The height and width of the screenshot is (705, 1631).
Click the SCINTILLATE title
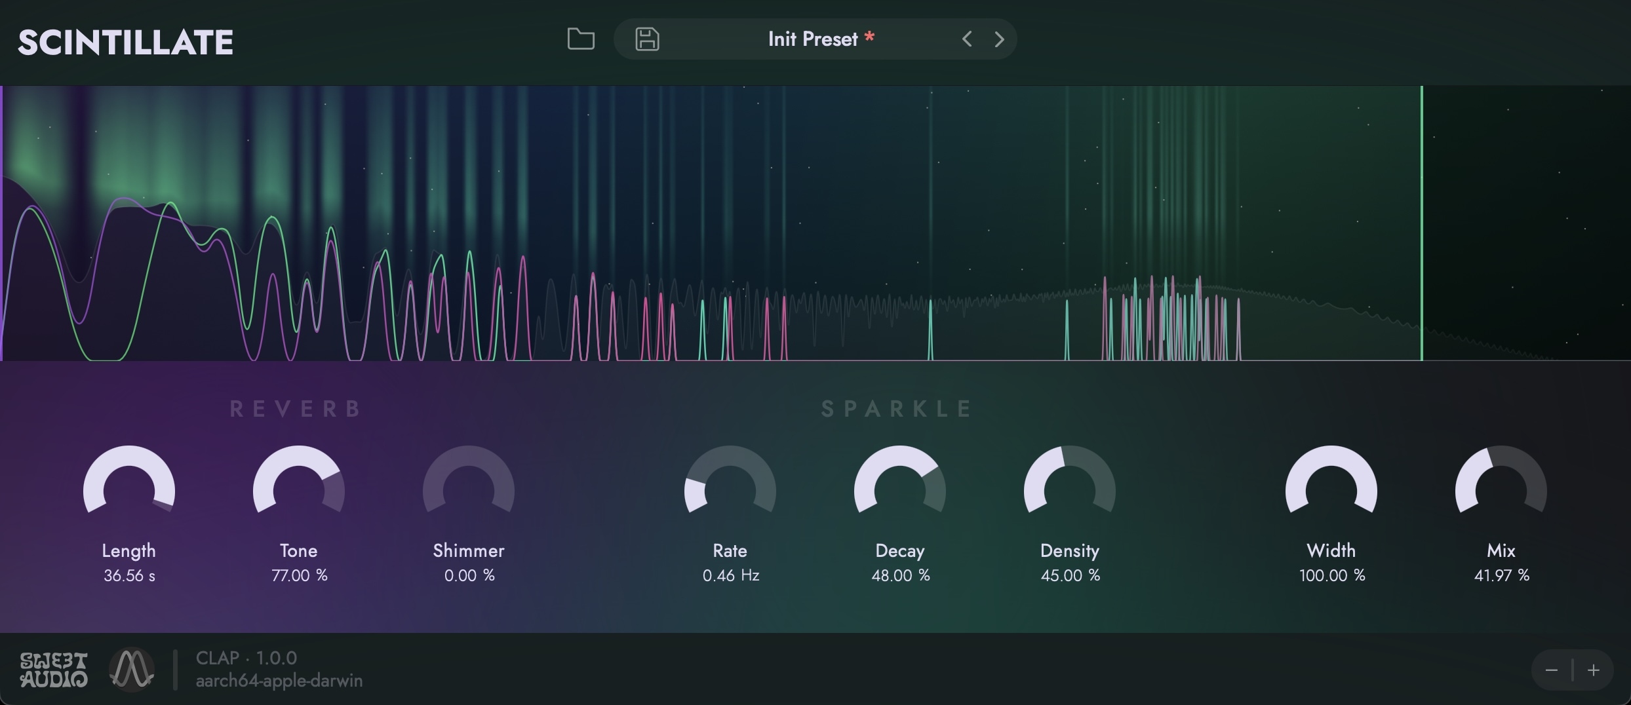pyautogui.click(x=125, y=43)
